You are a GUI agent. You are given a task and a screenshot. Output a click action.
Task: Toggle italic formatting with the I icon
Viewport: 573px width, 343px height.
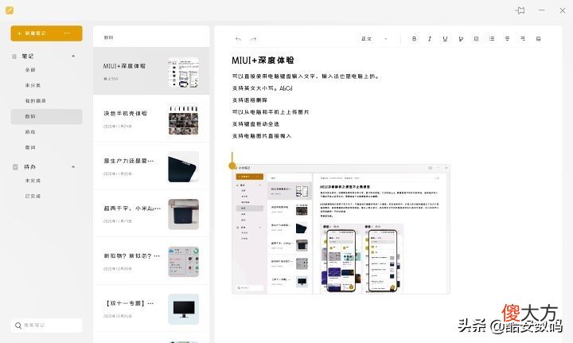[430, 39]
